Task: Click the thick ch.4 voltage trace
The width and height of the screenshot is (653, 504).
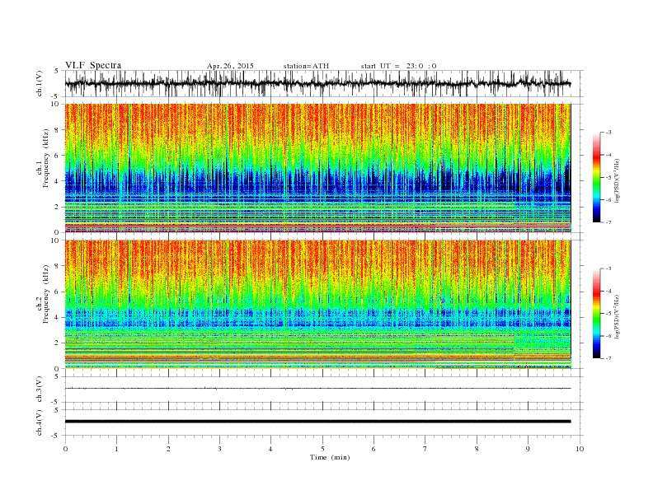Action: pyautogui.click(x=317, y=422)
